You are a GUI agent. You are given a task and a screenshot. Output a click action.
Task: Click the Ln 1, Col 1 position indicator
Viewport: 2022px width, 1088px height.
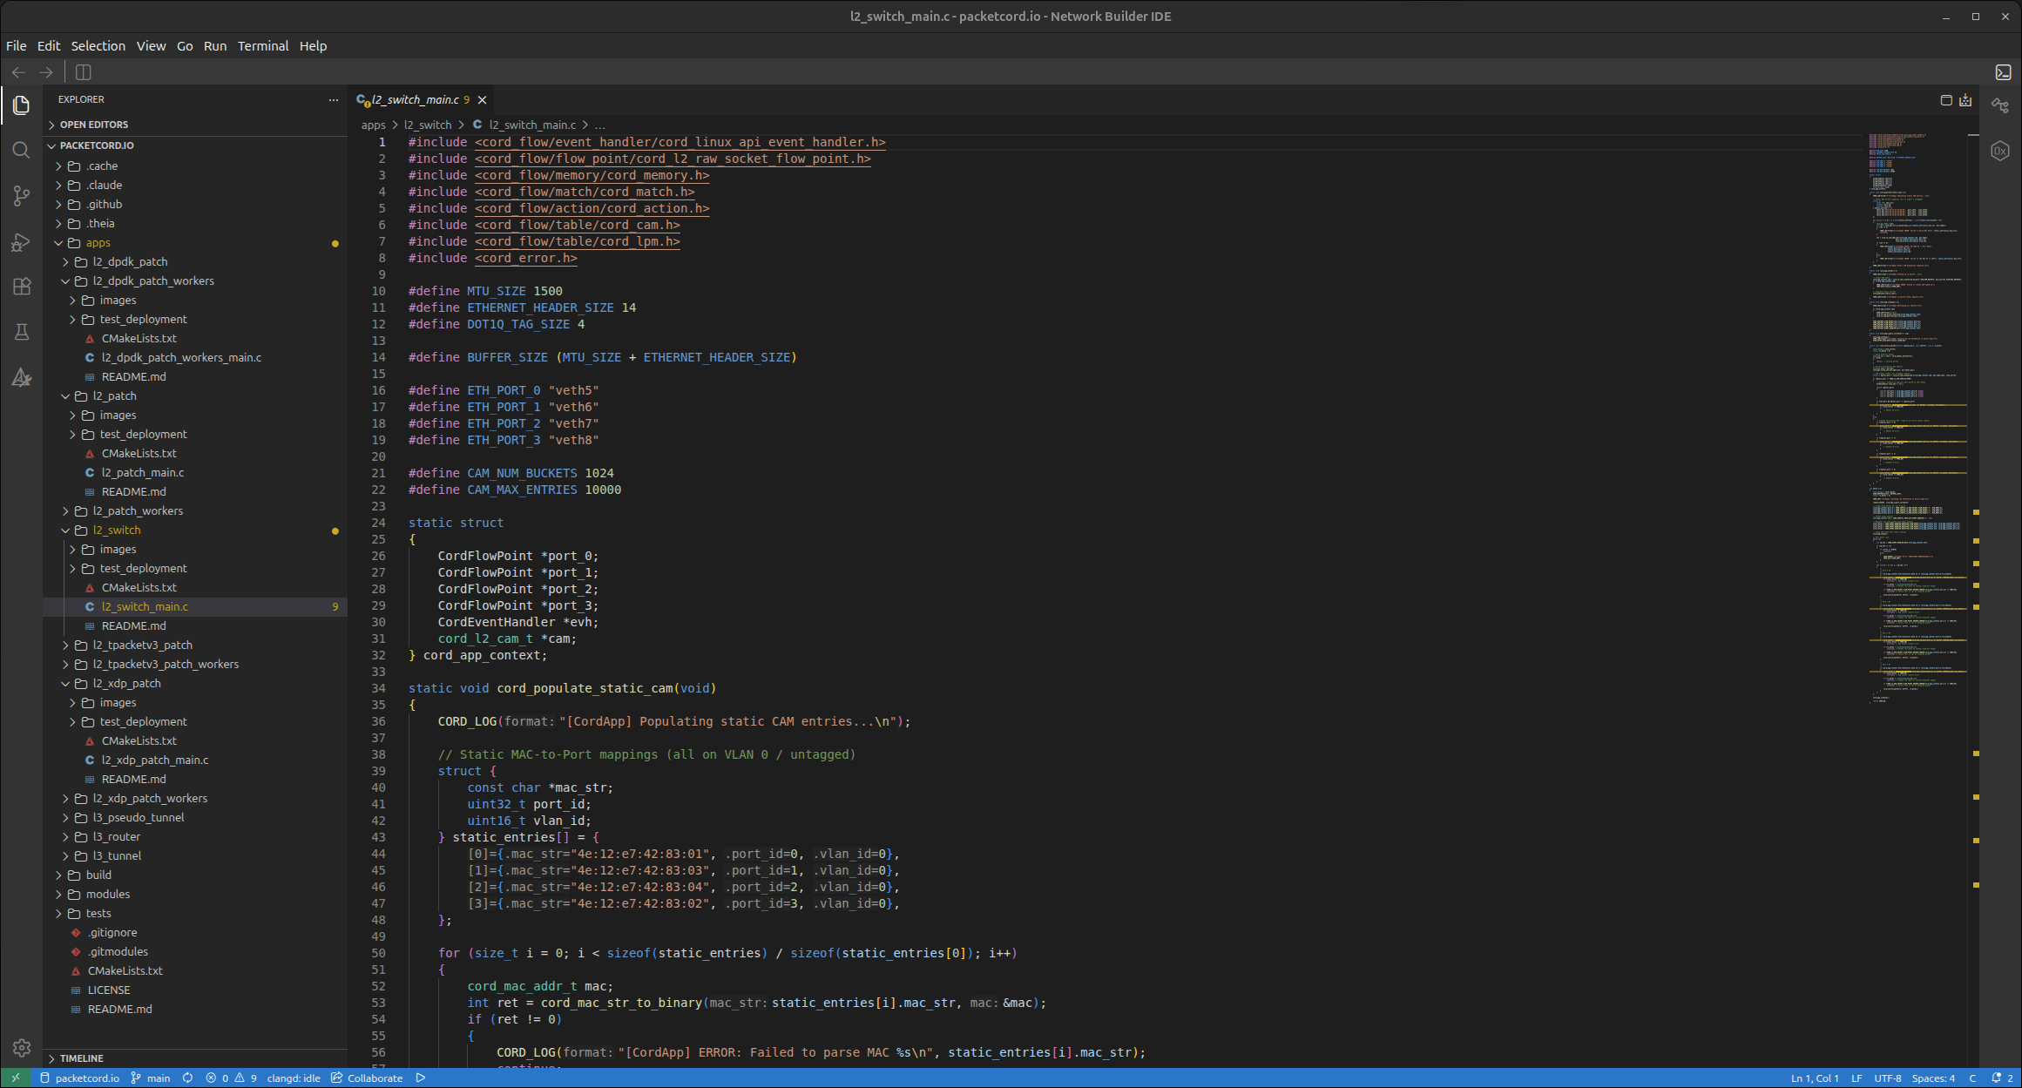[x=1815, y=1078]
